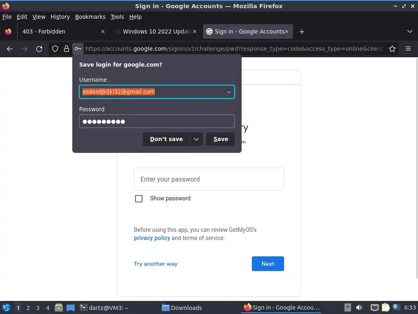Bookmark this page with the star
Image resolution: width=418 pixels, height=314 pixels.
[392, 49]
